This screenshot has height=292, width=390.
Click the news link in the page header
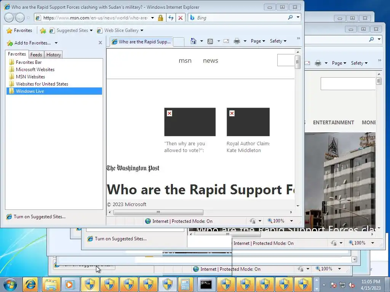click(210, 60)
